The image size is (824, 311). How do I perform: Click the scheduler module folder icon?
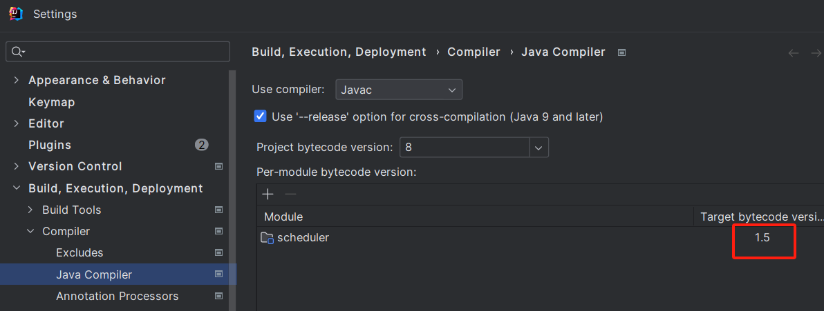tap(267, 238)
